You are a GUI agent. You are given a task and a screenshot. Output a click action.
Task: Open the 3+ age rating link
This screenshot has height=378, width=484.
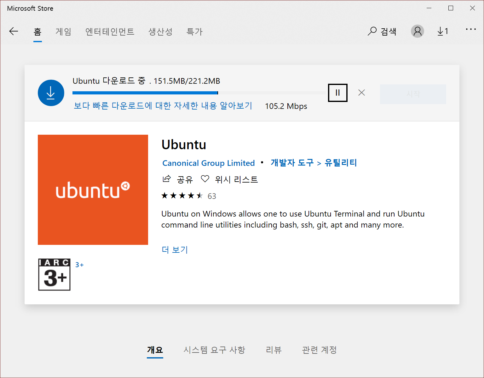pyautogui.click(x=79, y=265)
